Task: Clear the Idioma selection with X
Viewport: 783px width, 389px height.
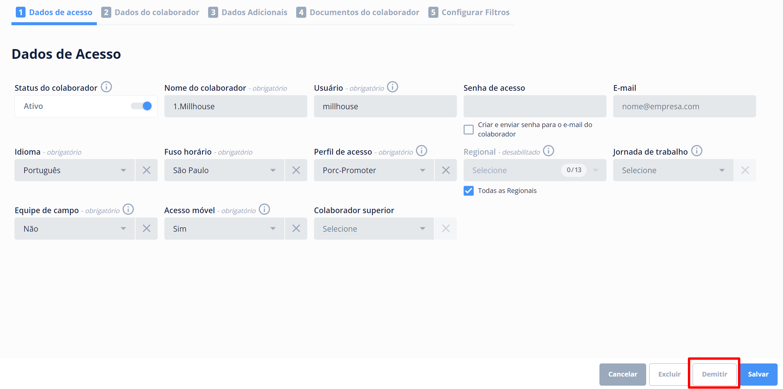Action: [146, 170]
